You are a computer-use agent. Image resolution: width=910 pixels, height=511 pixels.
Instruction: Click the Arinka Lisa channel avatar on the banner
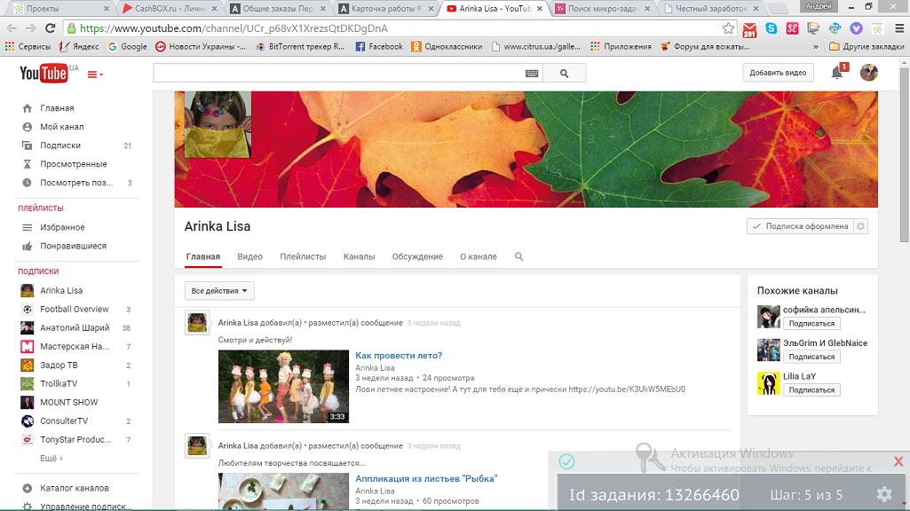218,124
